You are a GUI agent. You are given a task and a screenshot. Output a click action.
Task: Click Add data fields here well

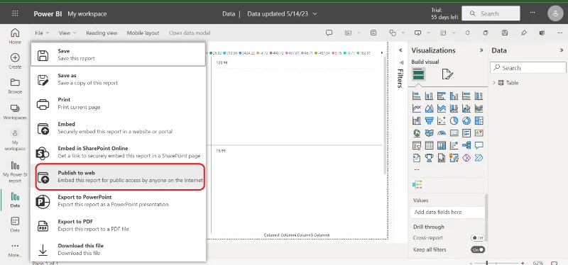(447, 213)
